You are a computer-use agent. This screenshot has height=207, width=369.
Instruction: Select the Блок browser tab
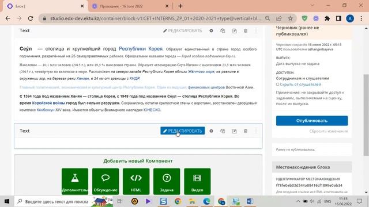45,6
